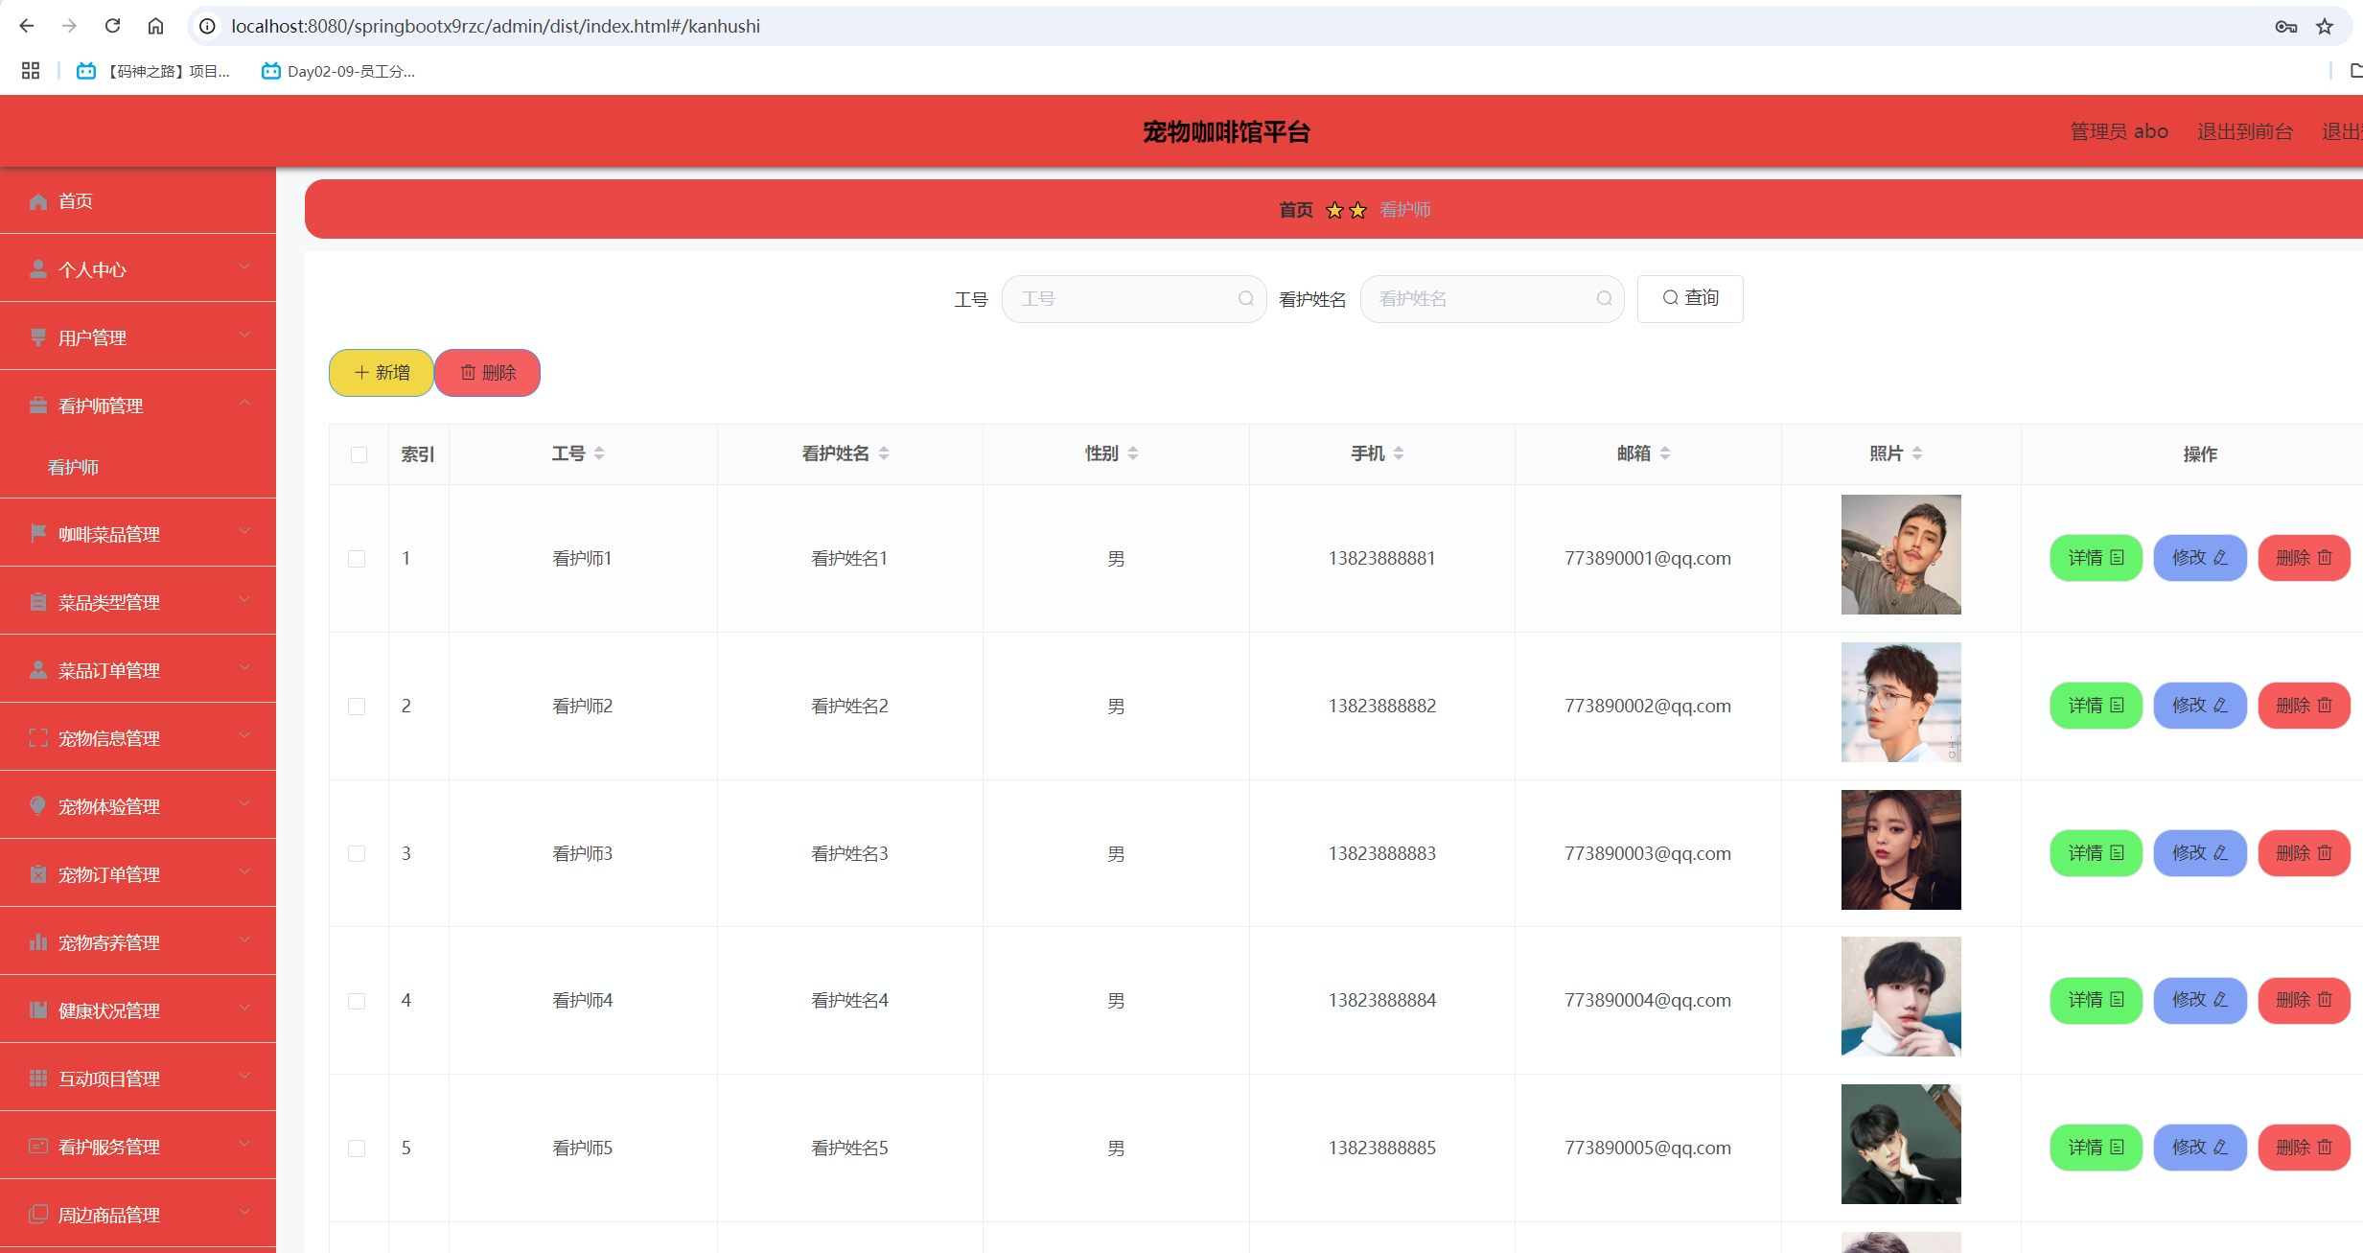Sort table by 工号 column arrows

click(599, 453)
